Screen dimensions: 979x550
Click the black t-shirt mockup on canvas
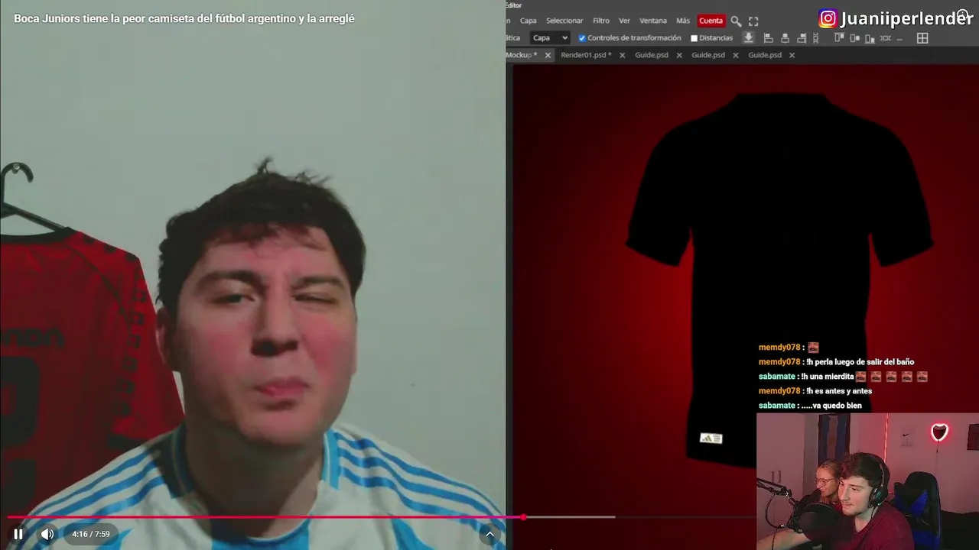point(779,279)
